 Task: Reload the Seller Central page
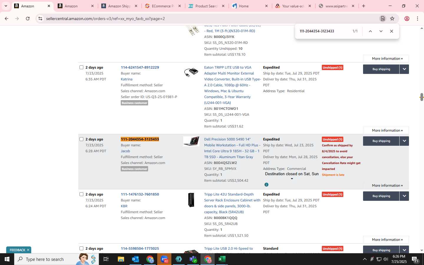(x=28, y=19)
